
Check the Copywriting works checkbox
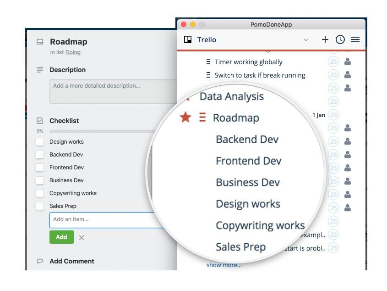(x=40, y=193)
